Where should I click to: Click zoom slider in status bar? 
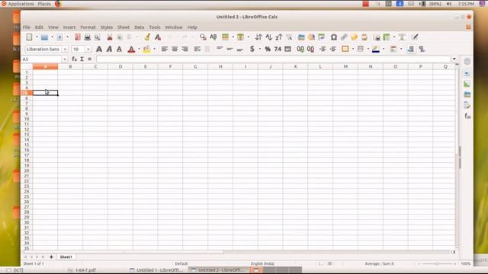tap(437, 264)
